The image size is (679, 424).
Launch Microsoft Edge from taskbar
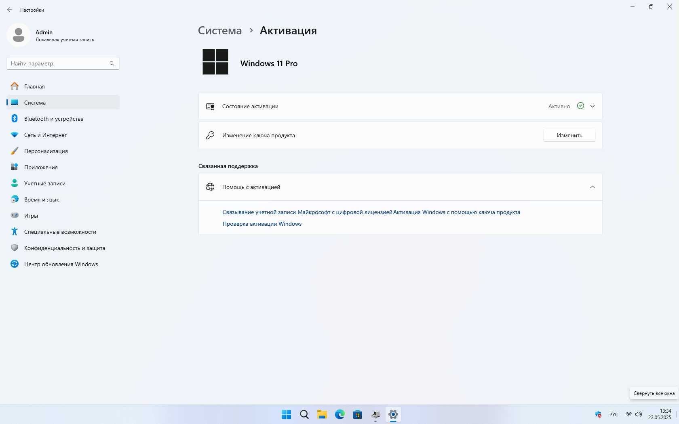[x=340, y=414]
